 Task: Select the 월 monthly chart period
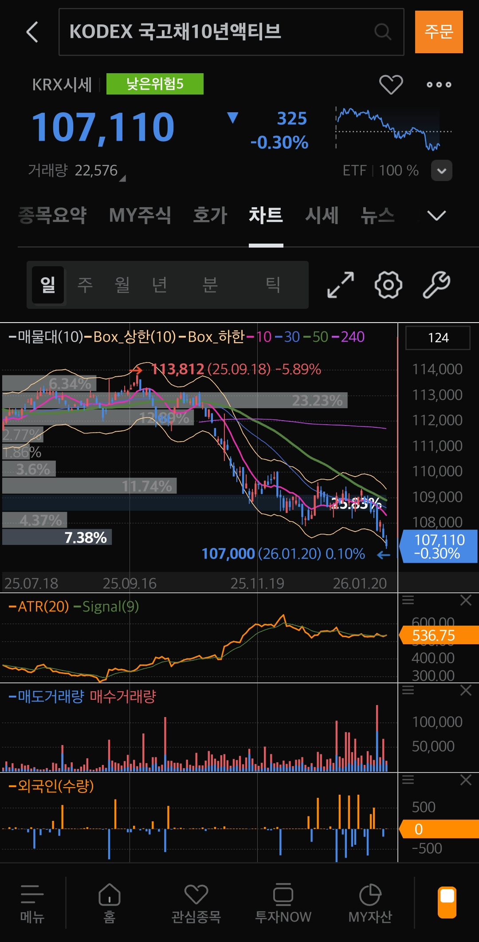click(122, 285)
